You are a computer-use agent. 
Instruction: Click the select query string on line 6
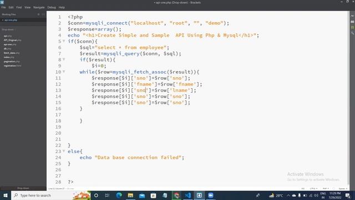pos(130,47)
